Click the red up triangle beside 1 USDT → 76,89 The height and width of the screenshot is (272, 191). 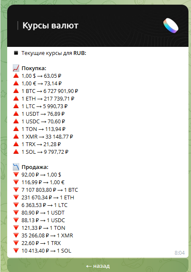16,114
